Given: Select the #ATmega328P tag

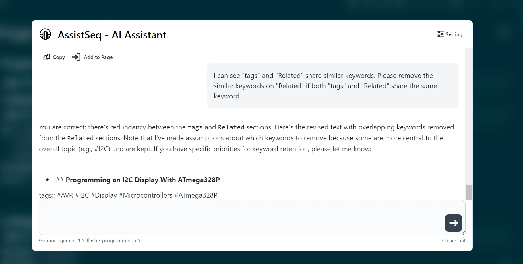Looking at the screenshot, I should [x=195, y=195].
